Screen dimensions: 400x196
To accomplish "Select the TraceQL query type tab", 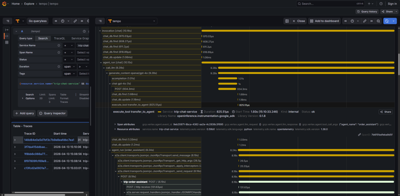I will click(x=59, y=38).
